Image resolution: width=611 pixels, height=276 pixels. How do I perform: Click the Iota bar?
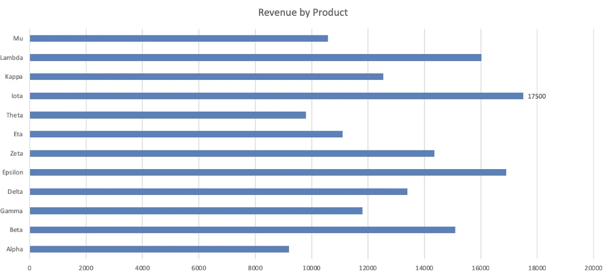pos(277,96)
